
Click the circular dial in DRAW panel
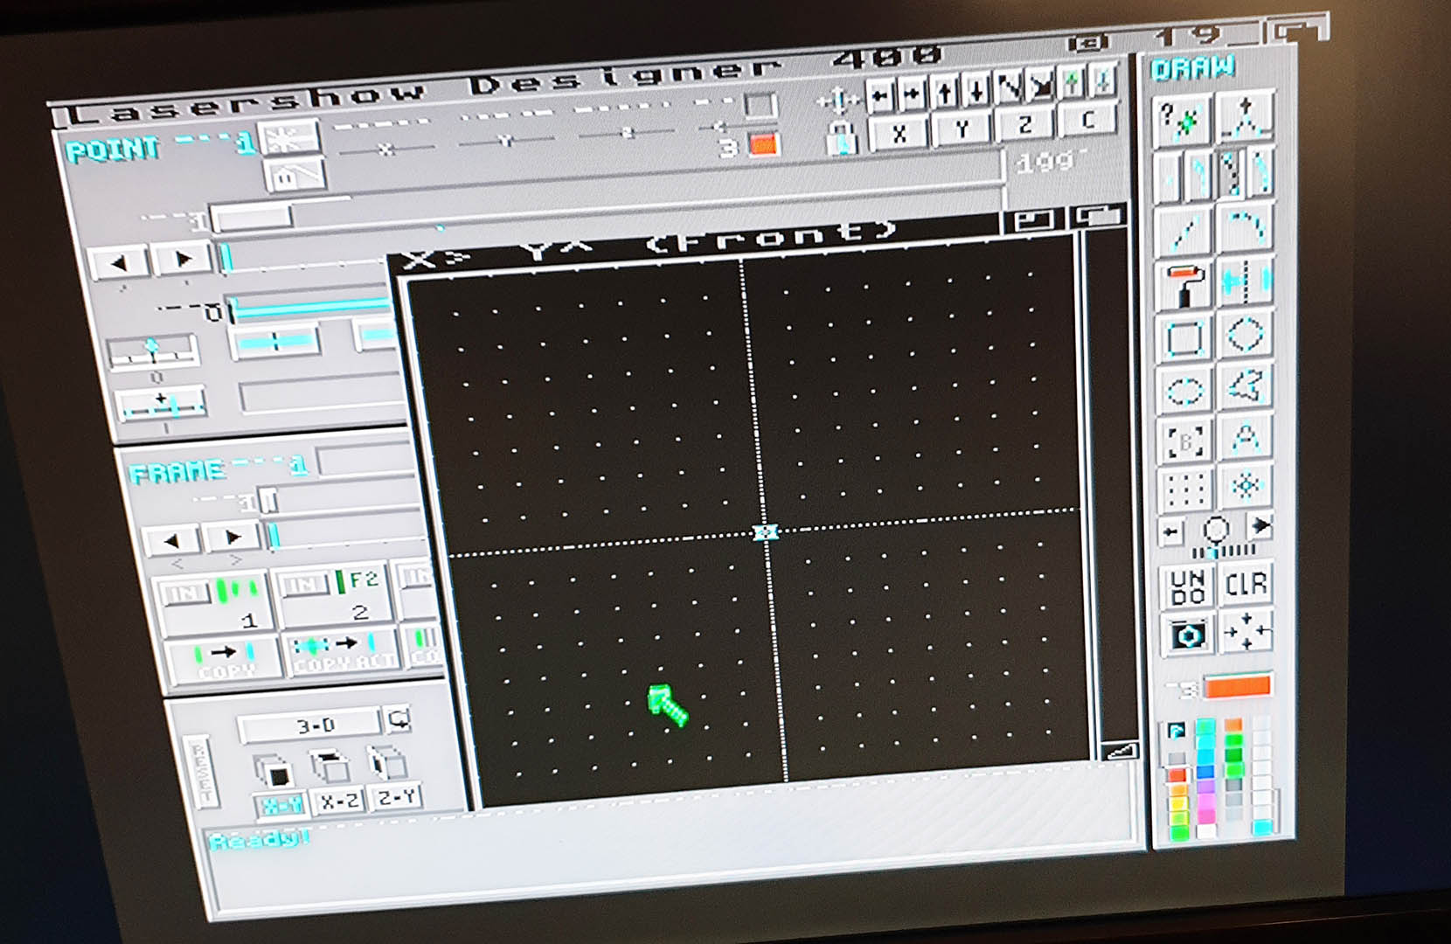click(1216, 528)
